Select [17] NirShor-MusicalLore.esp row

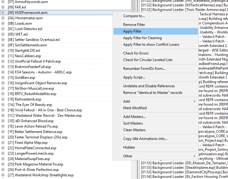[x=31, y=88]
